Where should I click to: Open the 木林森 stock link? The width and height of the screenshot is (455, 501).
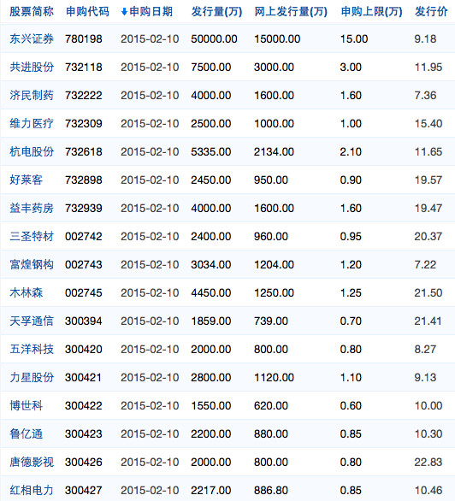27,292
